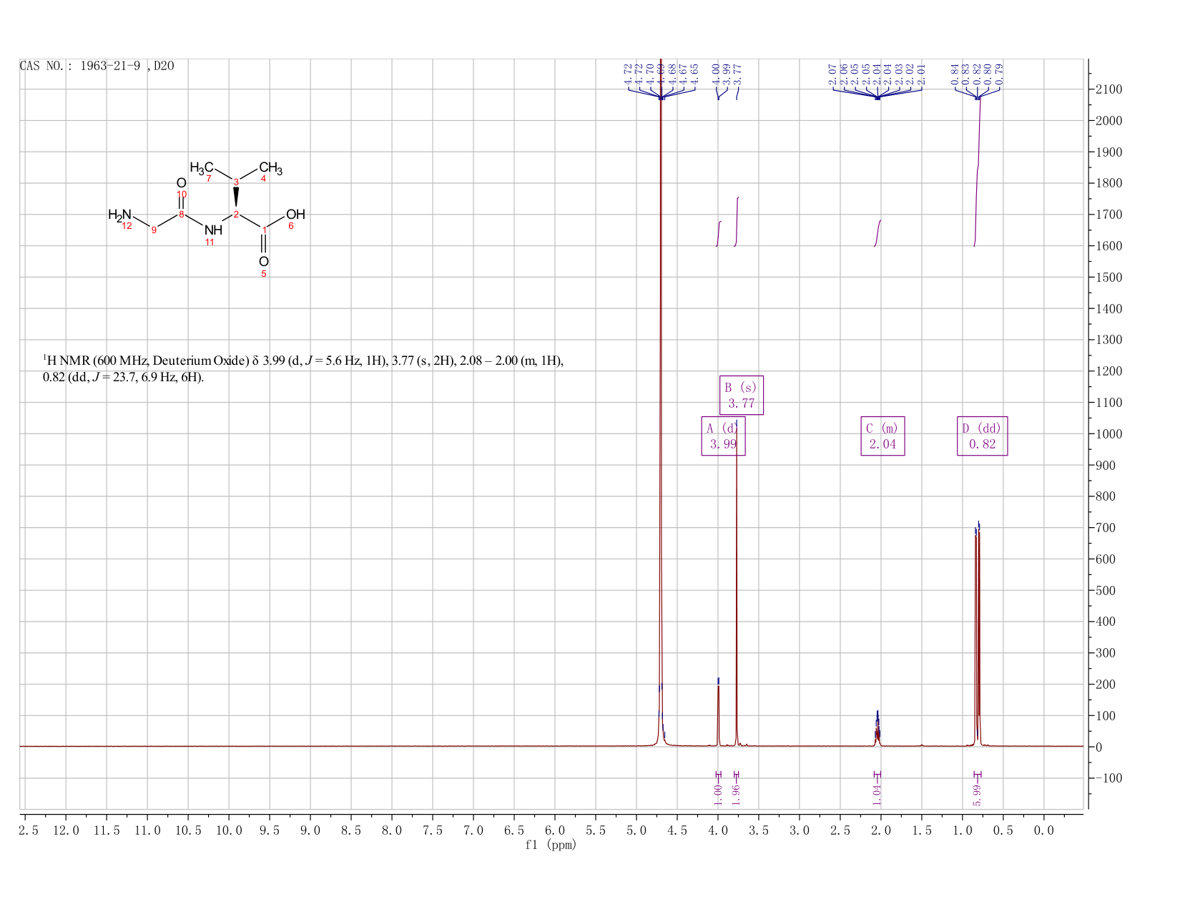1180x912 pixels.
Task: Click the NH group in the structure
Action: [x=212, y=230]
